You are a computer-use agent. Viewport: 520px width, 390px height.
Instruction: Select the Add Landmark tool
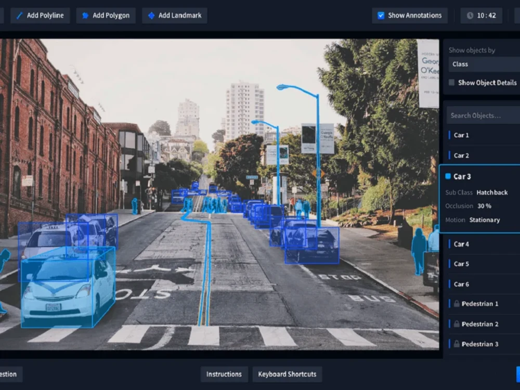point(175,15)
